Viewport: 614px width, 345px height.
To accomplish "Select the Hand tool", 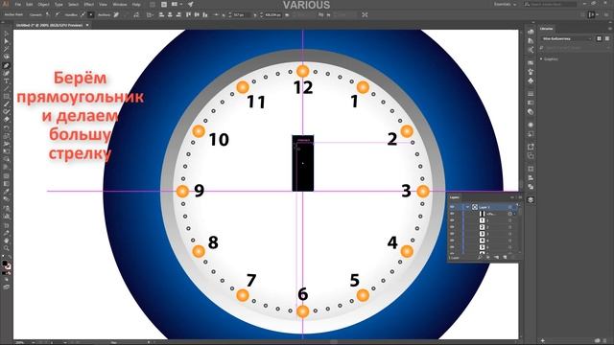I will (x=7, y=241).
